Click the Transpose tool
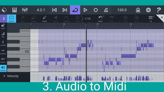164x92 pixels. (67, 19)
